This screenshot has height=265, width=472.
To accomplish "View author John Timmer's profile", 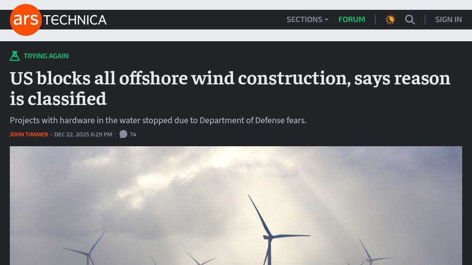I will click(29, 134).
